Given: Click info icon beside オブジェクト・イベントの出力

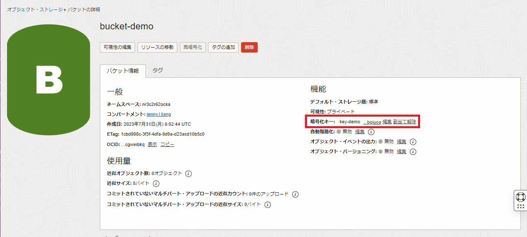Looking at the screenshot, I should tap(413, 142).
